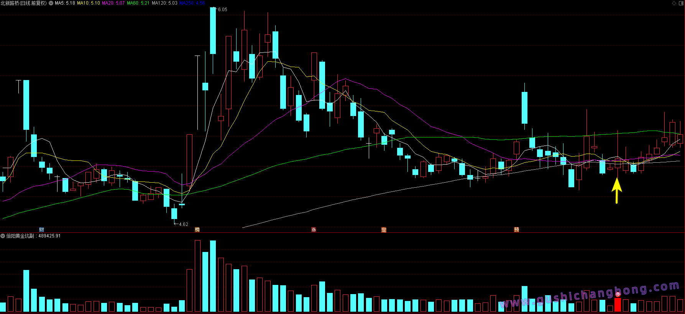Select the MA5 moving average label

(x=65, y=3)
